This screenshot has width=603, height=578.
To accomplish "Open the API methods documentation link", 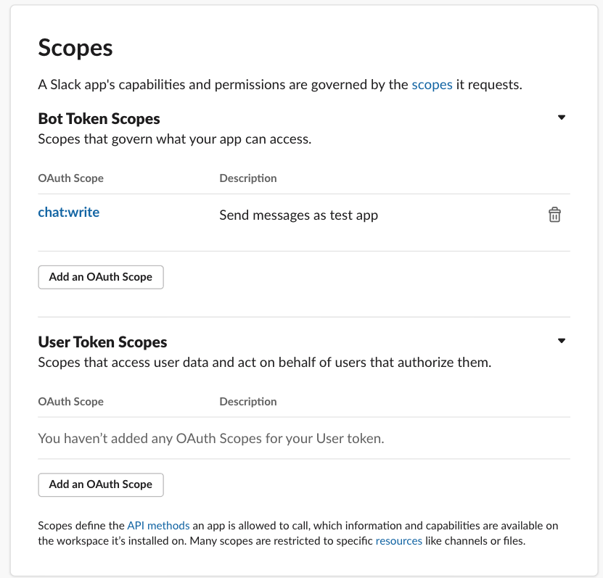I will tap(158, 525).
